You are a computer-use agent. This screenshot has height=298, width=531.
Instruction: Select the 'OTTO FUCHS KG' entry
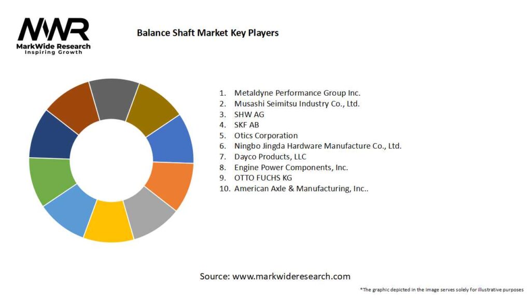263,178
